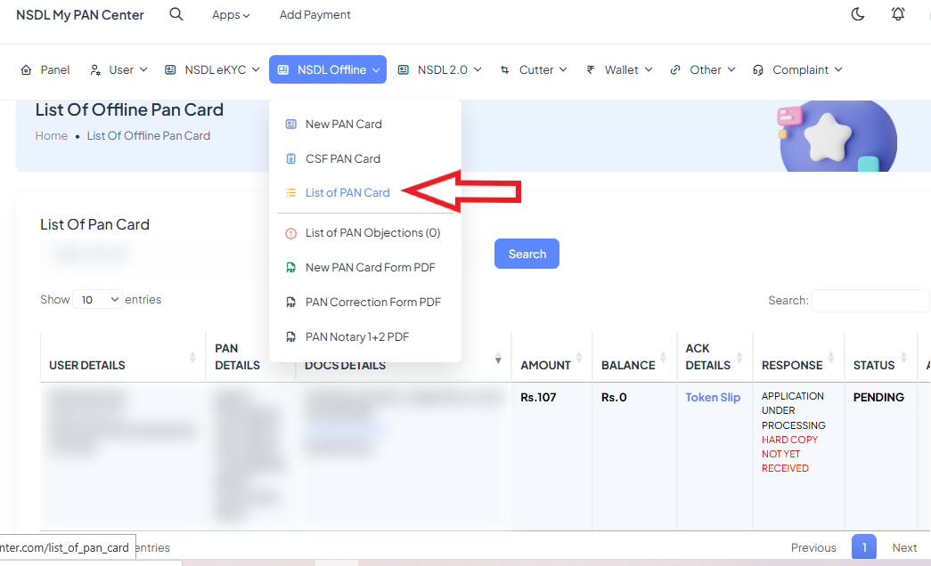Click the Cutter crop icon
The width and height of the screenshot is (931, 566).
click(504, 70)
